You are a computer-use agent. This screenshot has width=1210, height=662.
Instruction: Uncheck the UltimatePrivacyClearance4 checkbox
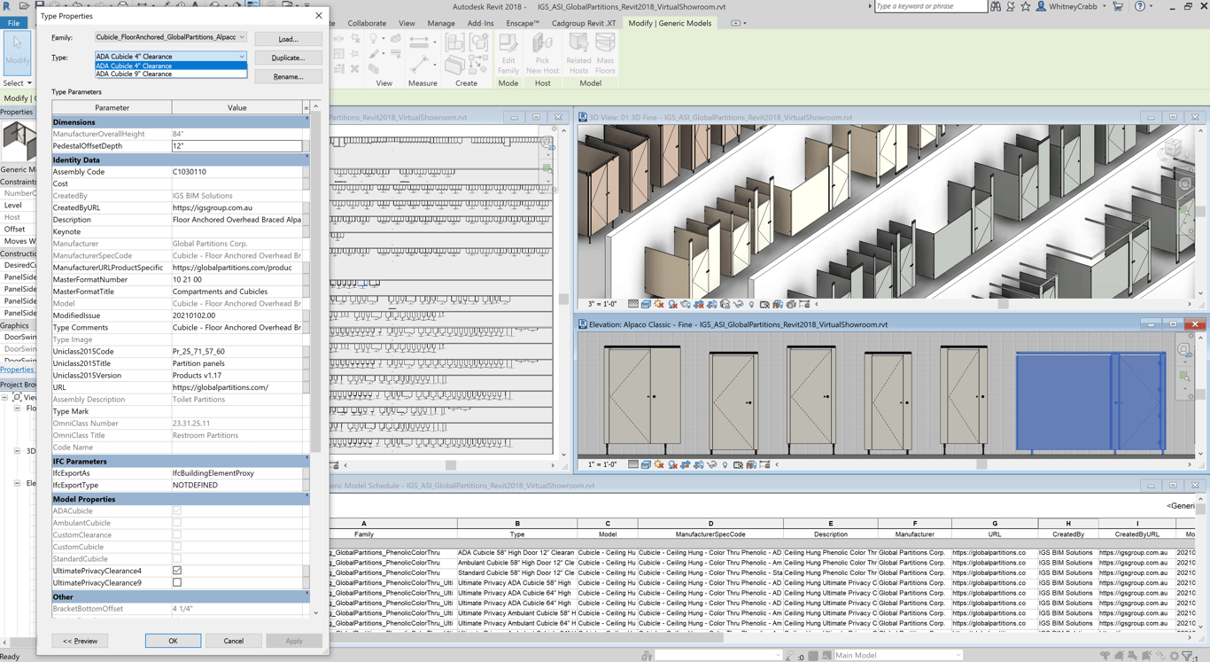click(177, 571)
